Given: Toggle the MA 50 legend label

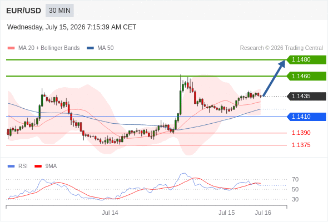Looking at the screenshot, I should (x=106, y=48).
